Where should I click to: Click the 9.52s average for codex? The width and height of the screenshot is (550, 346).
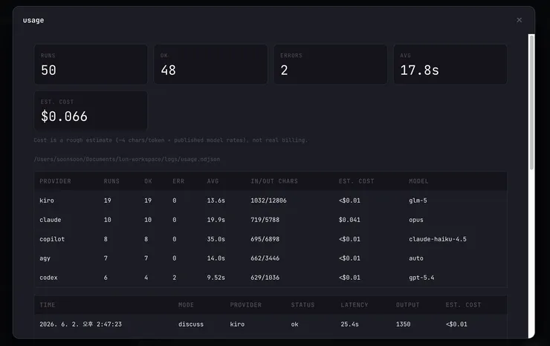216,278
